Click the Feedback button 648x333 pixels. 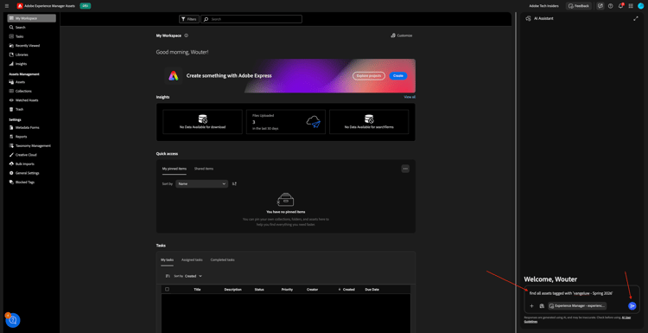pos(579,6)
